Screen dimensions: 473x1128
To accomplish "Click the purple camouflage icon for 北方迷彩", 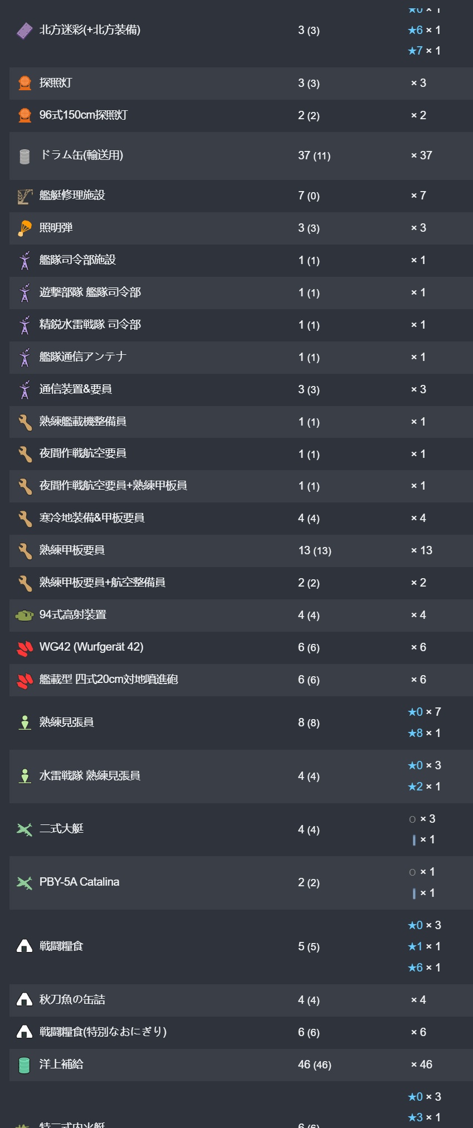I will [25, 31].
